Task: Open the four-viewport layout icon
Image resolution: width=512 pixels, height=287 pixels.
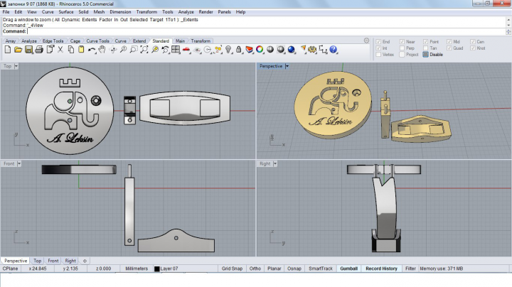Action: pos(176,50)
